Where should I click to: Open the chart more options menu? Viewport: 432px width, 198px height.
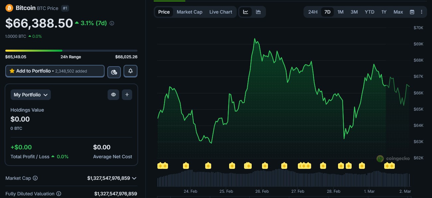(421, 12)
